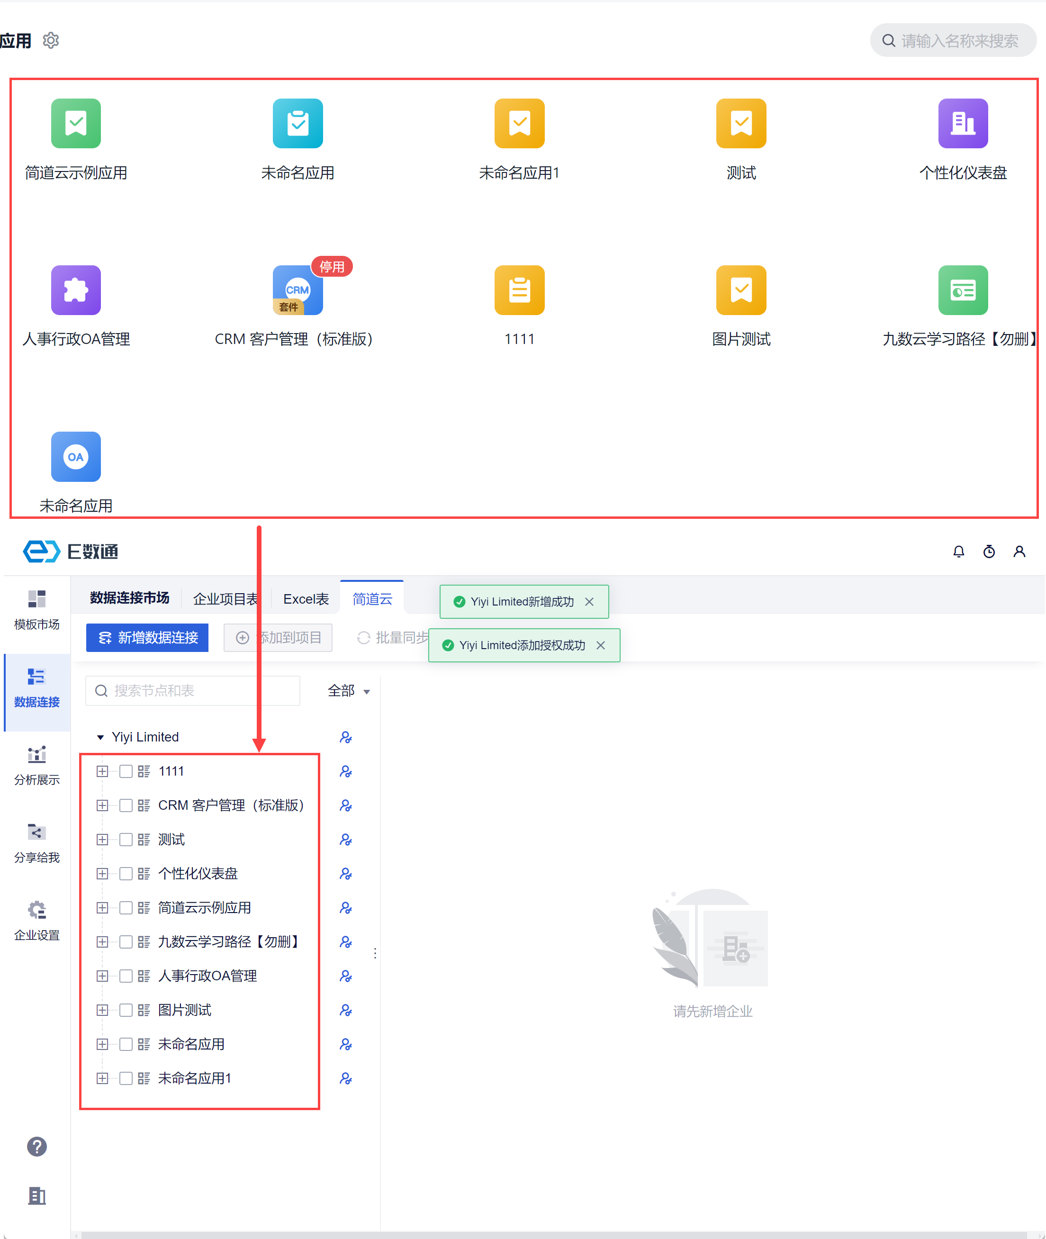Viewport: 1046px width, 1239px height.
Task: Click the 搜索节点和表 search field
Action: click(x=193, y=690)
